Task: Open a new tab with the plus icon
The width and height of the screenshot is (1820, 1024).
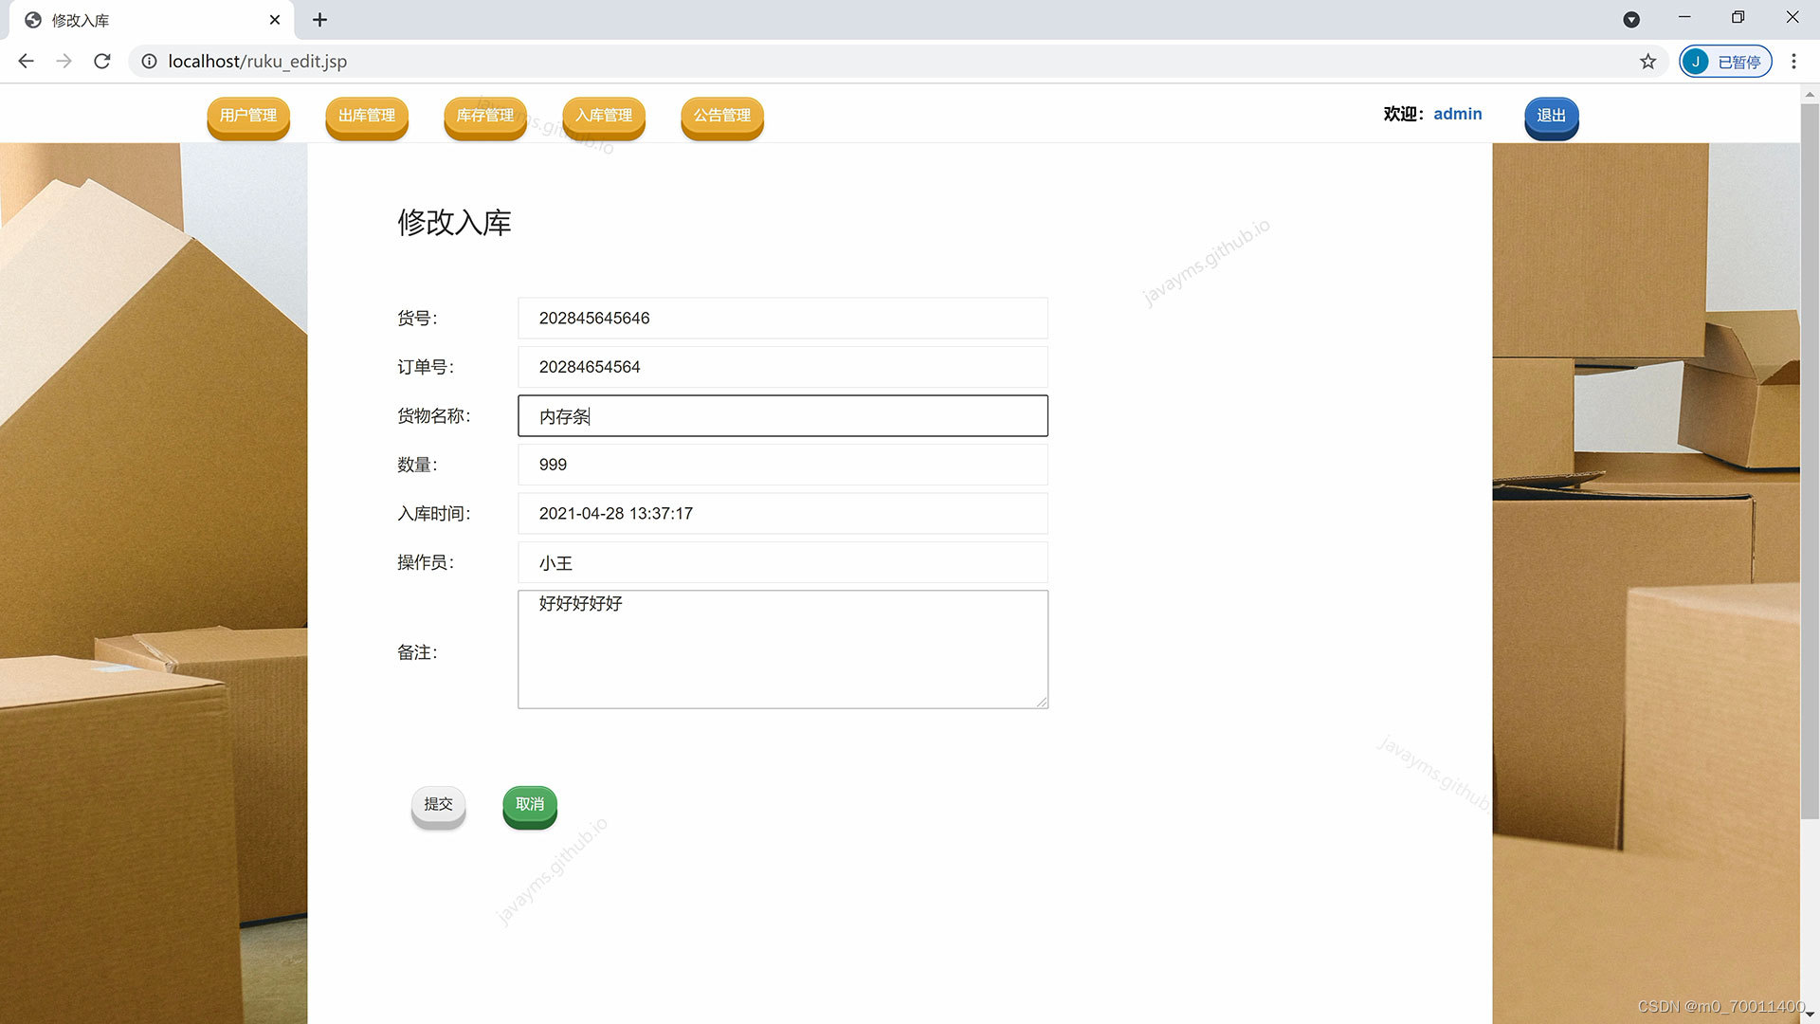Action: tap(319, 19)
